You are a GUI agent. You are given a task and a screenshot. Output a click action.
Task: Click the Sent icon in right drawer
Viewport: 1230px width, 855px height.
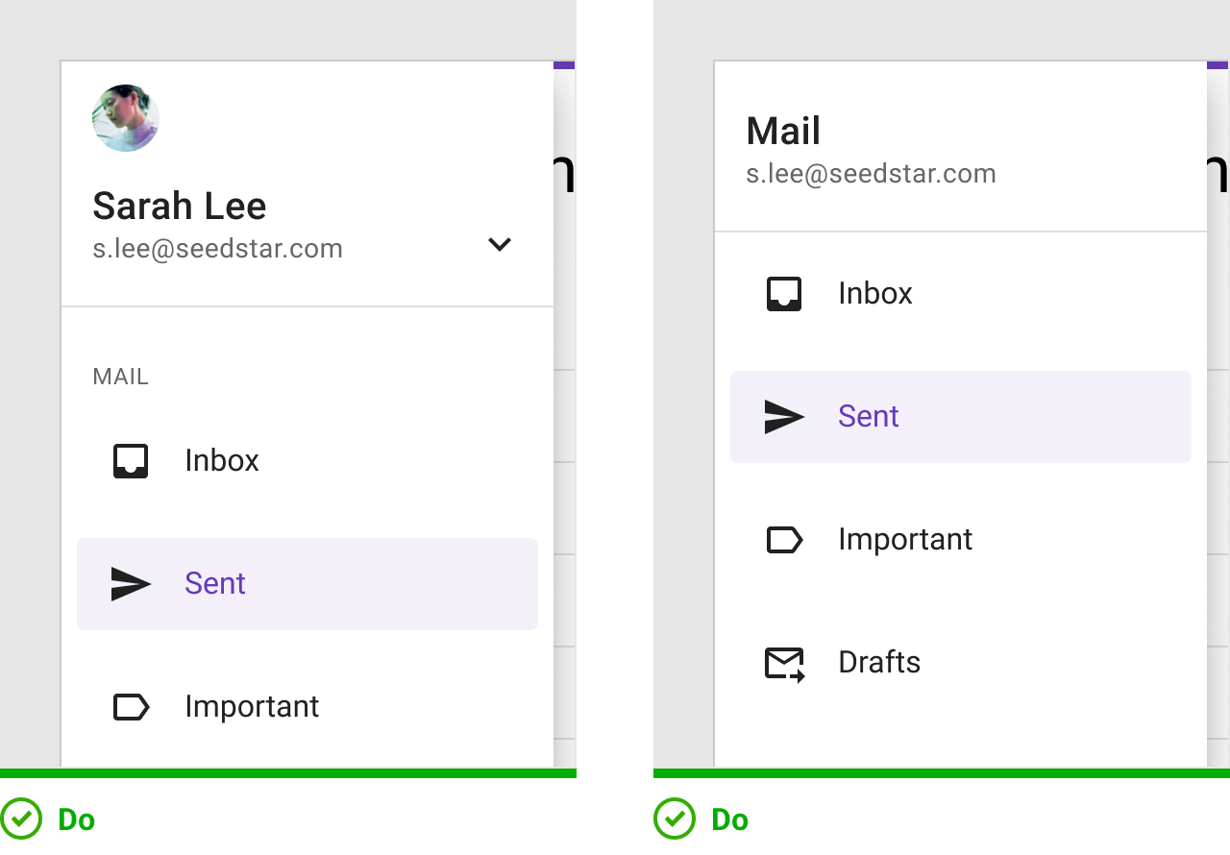[784, 416]
